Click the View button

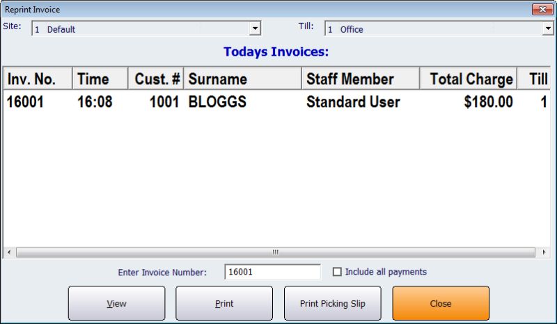point(116,303)
